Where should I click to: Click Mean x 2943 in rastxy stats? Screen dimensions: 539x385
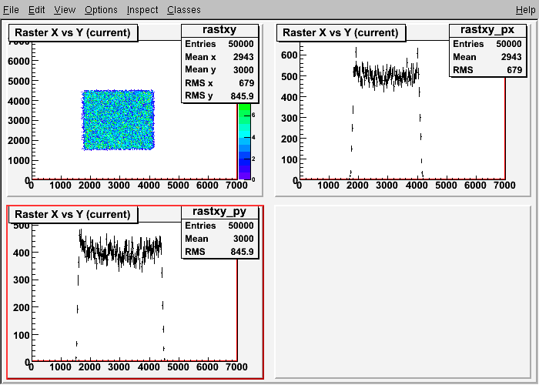click(219, 57)
